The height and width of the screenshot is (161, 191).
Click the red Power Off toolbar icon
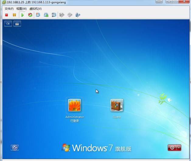coord(6,15)
